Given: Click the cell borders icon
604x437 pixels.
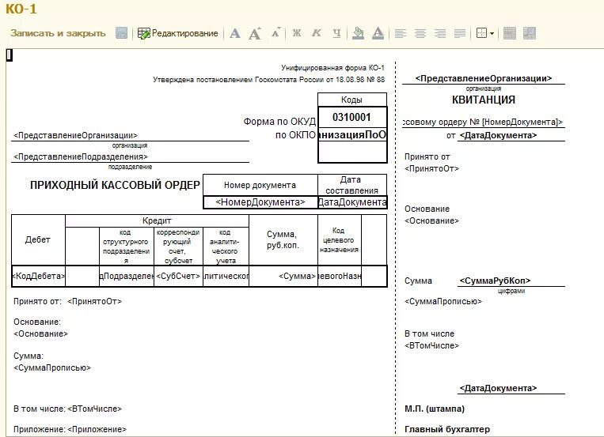Looking at the screenshot, I should (x=481, y=33).
